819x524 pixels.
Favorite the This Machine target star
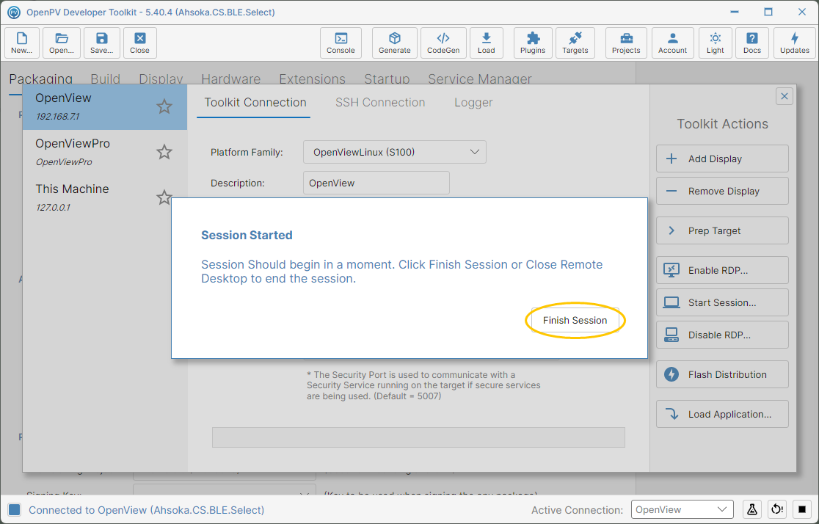[x=164, y=197]
